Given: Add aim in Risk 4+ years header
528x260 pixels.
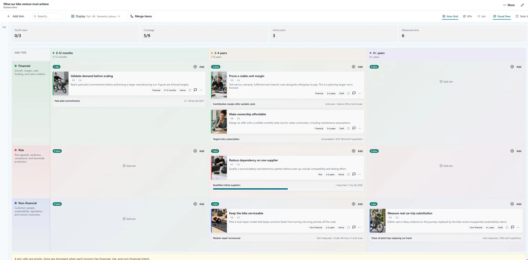Looking at the screenshot, I should pos(516,151).
